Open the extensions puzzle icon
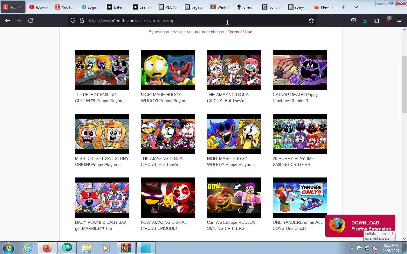The height and width of the screenshot is (254, 407). pos(377,21)
